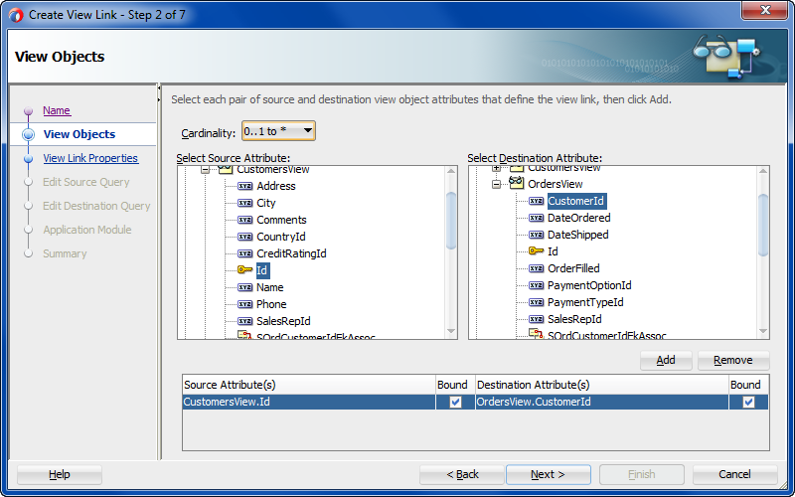Click the key icon beside source Id

coord(244,270)
